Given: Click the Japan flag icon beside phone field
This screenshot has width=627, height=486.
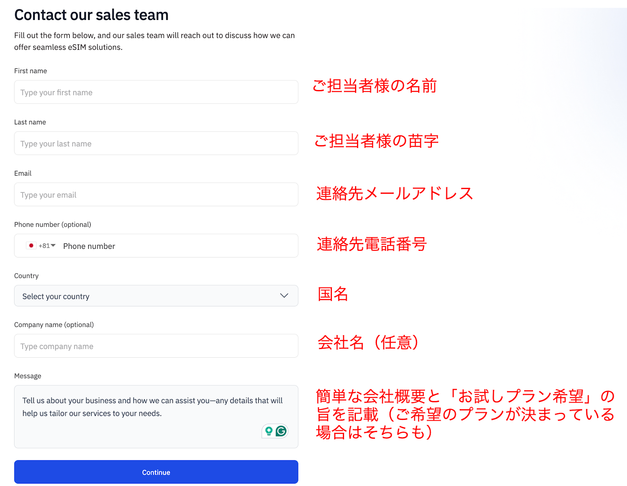Looking at the screenshot, I should (x=31, y=245).
